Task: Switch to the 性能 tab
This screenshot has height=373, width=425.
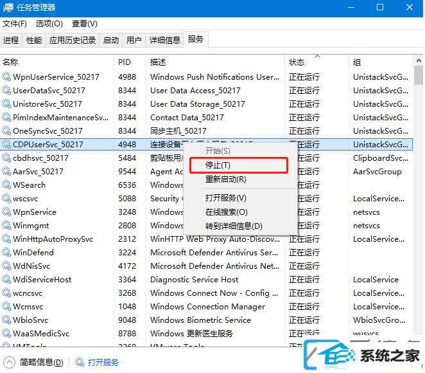Action: click(33, 40)
